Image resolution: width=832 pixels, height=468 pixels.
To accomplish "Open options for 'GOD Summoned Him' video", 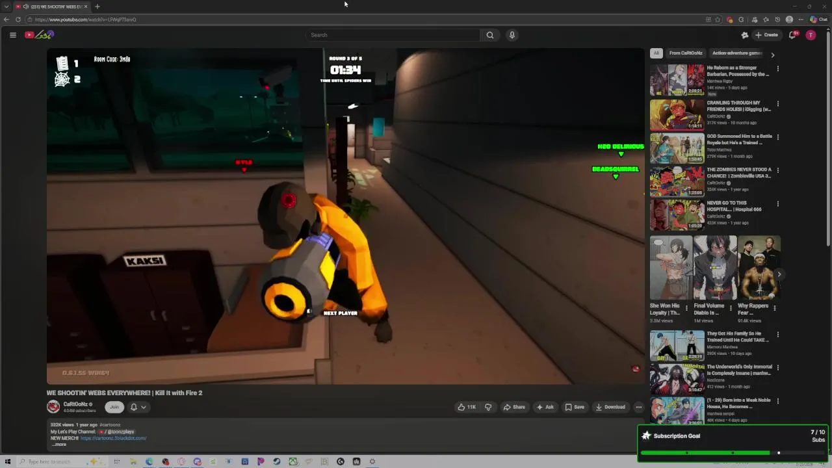I will pyautogui.click(x=777, y=137).
